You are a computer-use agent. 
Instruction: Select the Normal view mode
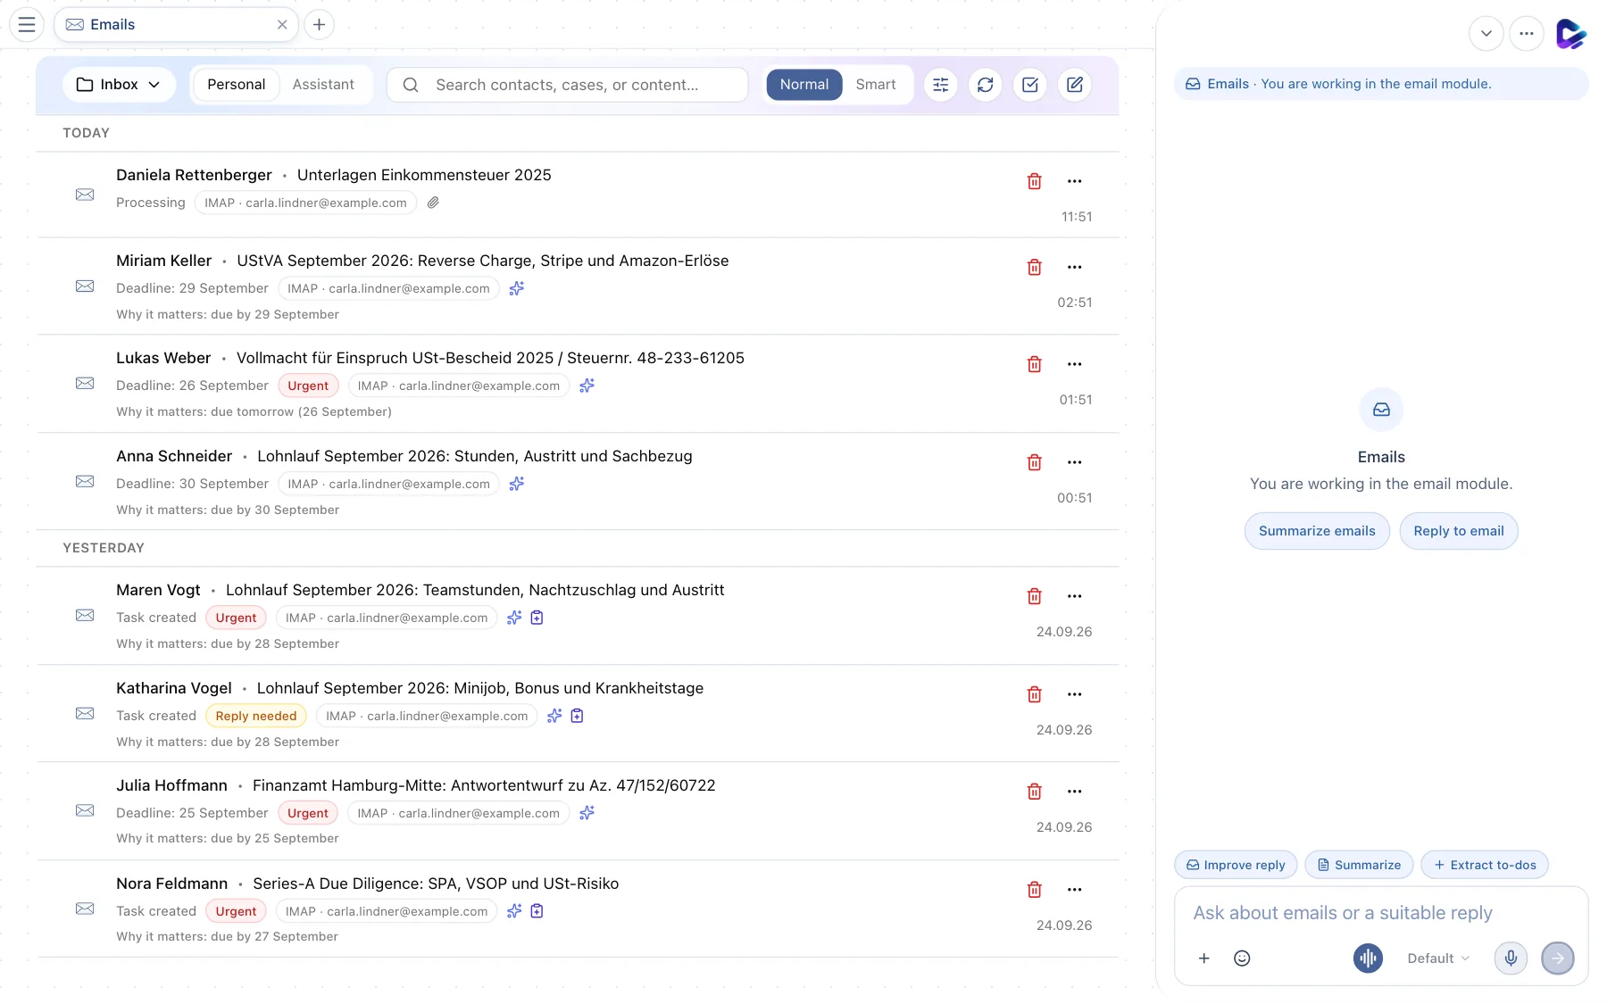tap(803, 85)
